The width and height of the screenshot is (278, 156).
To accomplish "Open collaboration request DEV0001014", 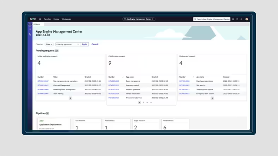I will [113, 94].
